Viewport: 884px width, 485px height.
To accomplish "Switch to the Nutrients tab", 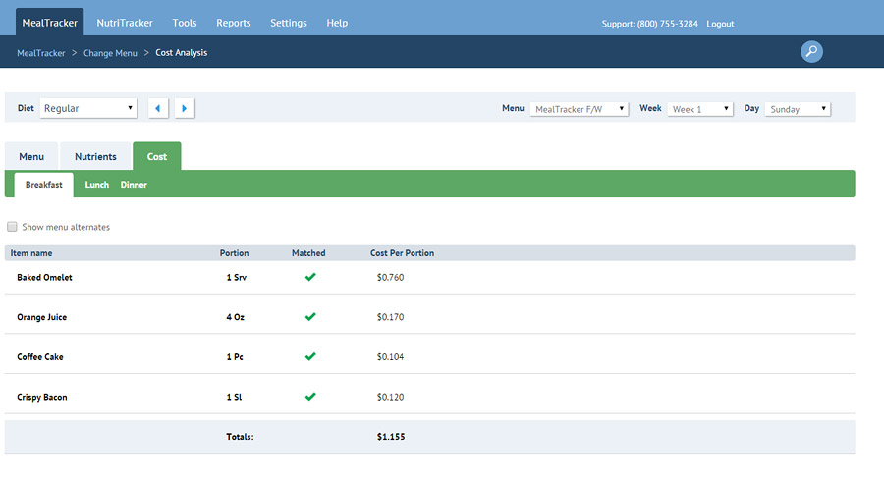I will tap(96, 156).
